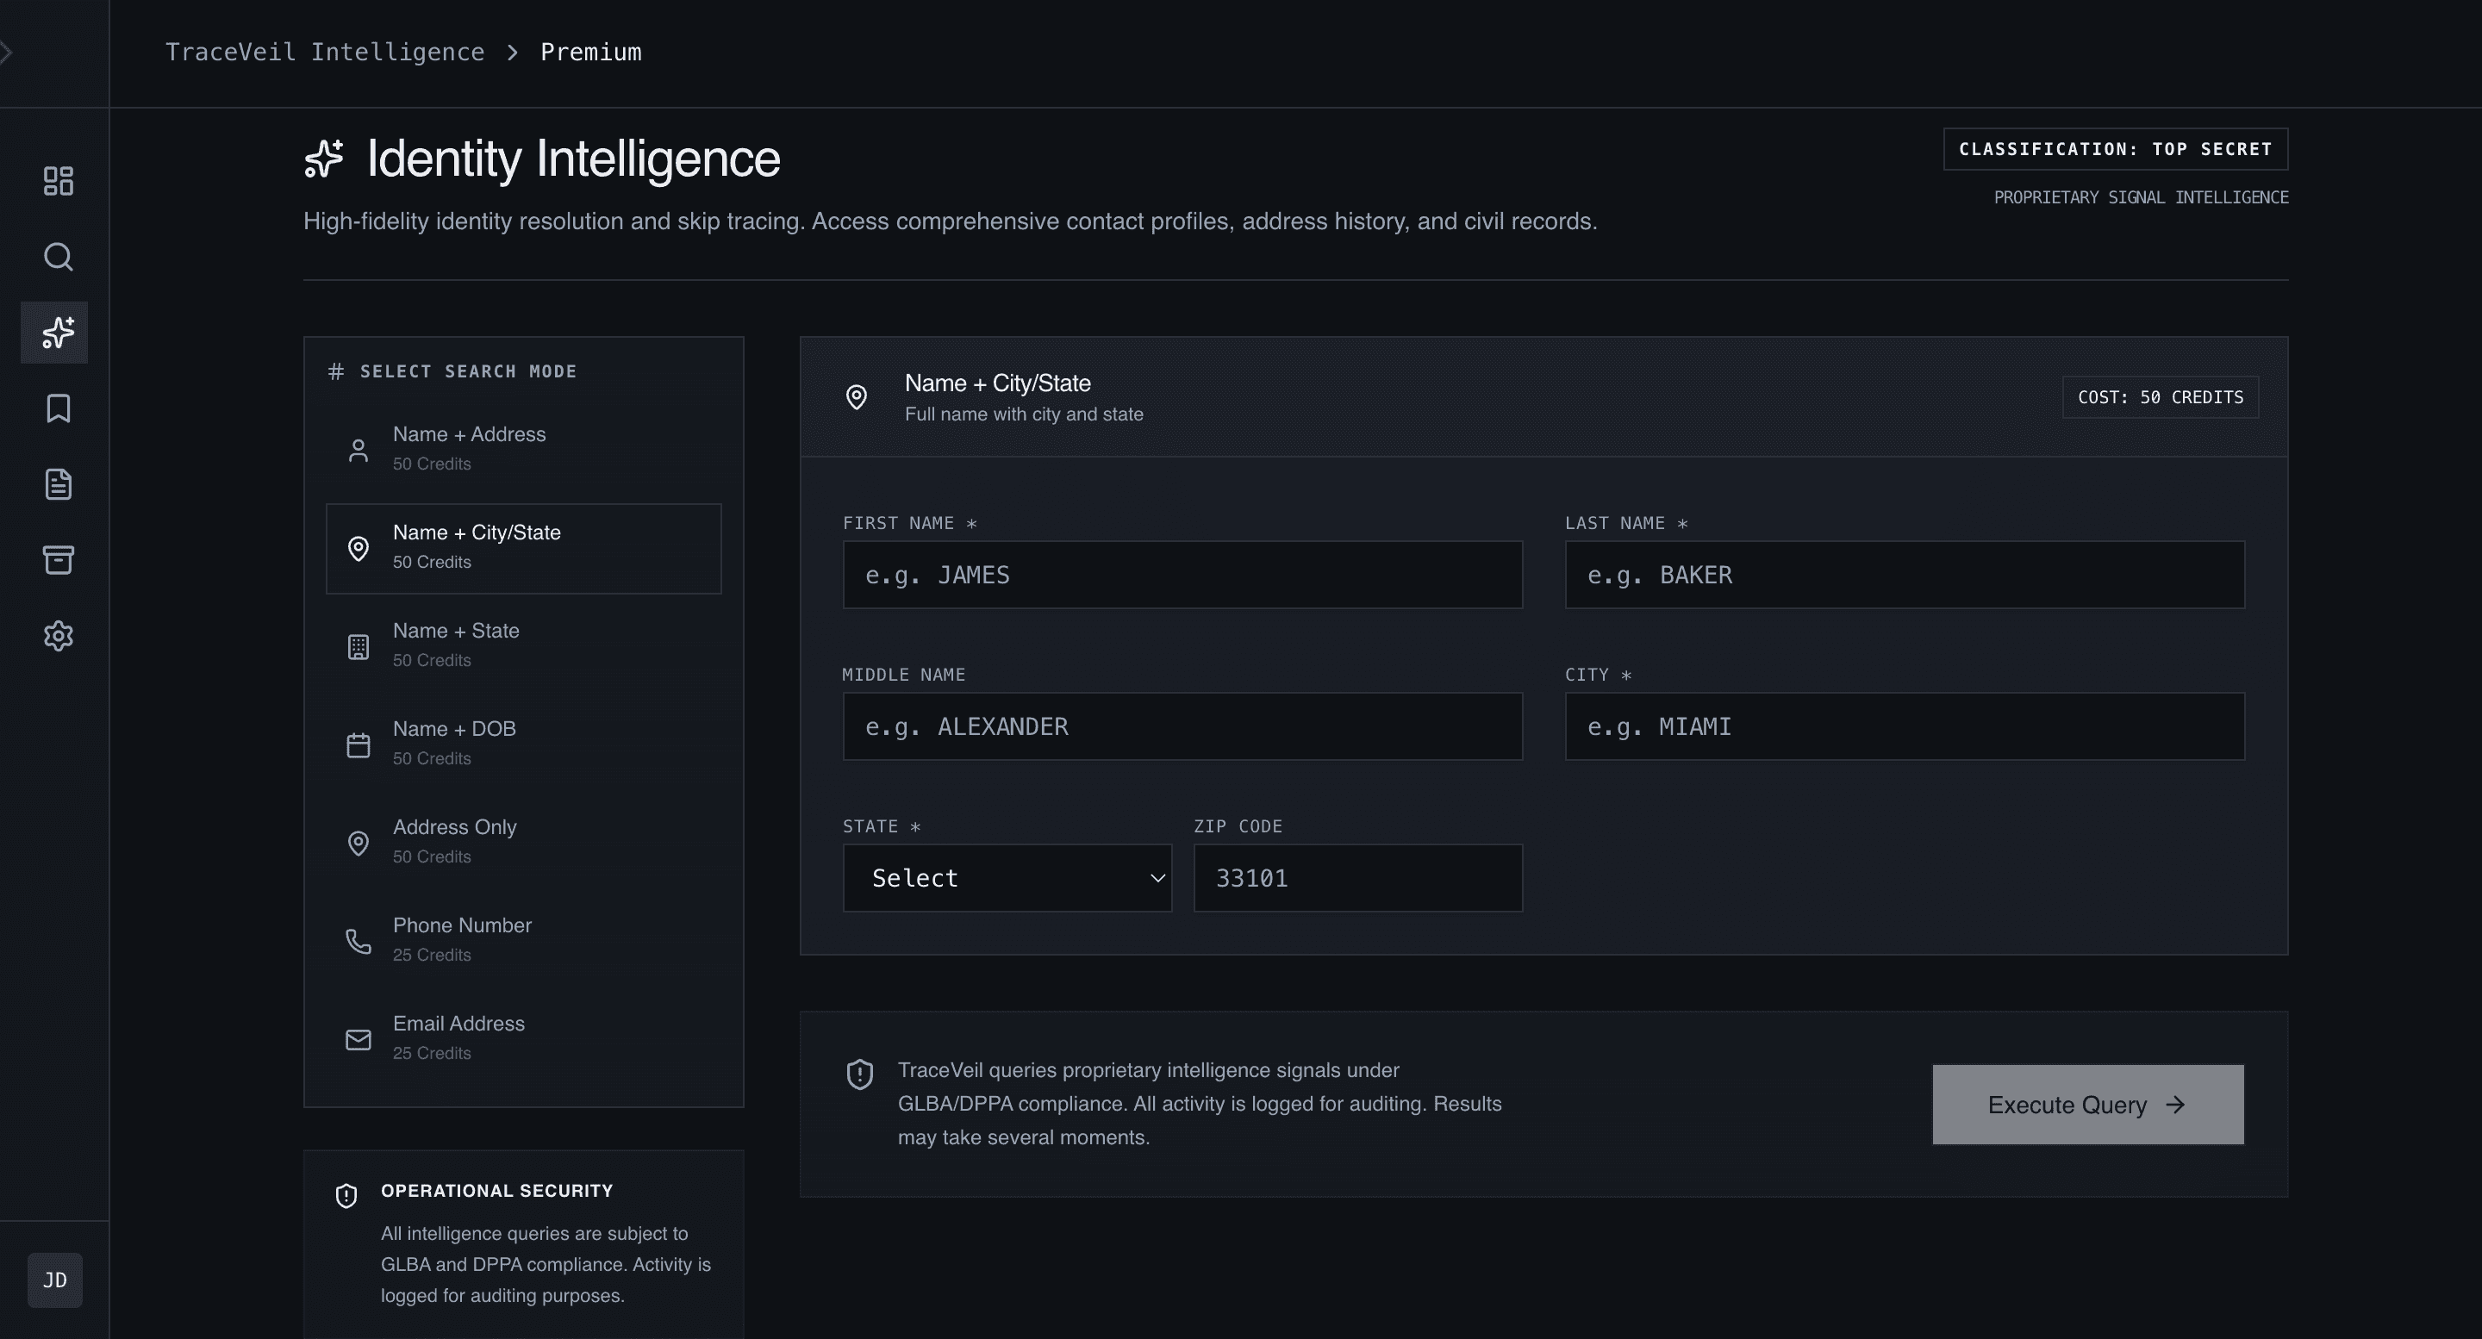Open saved bookmarks from the sidebar

click(58, 408)
